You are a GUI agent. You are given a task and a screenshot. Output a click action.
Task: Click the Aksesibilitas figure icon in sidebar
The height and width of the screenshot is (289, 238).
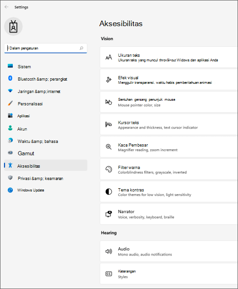pos(11,165)
